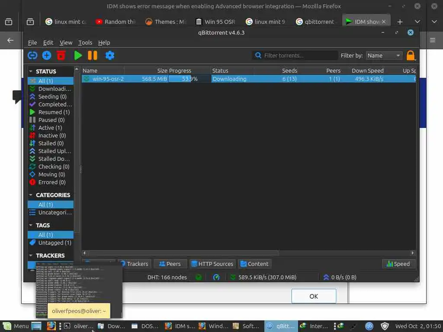Click the Filter torrents search field

(295, 55)
